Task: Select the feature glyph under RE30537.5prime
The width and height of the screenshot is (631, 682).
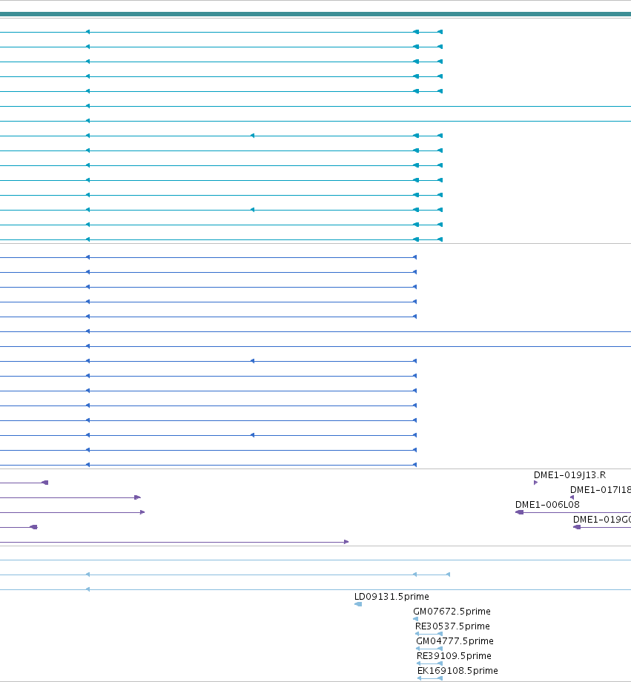Action: pos(429,634)
